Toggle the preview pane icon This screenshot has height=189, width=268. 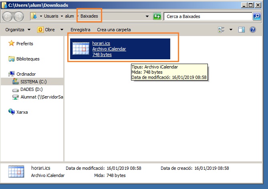pos(242,30)
